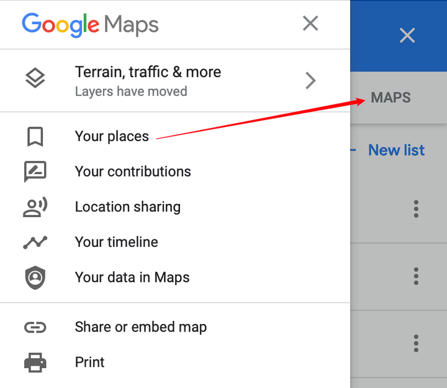
Task: Open Terrain, traffic & more
Action: (x=175, y=80)
